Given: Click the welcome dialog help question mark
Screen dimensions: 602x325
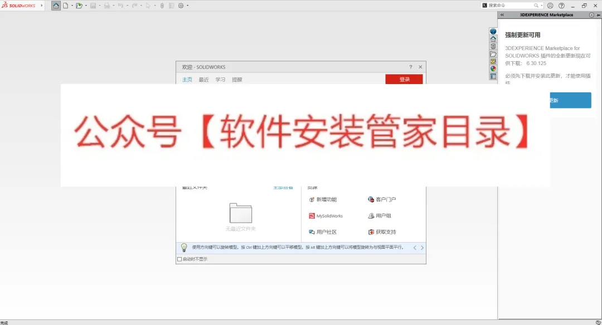Looking at the screenshot, I should pyautogui.click(x=411, y=67).
